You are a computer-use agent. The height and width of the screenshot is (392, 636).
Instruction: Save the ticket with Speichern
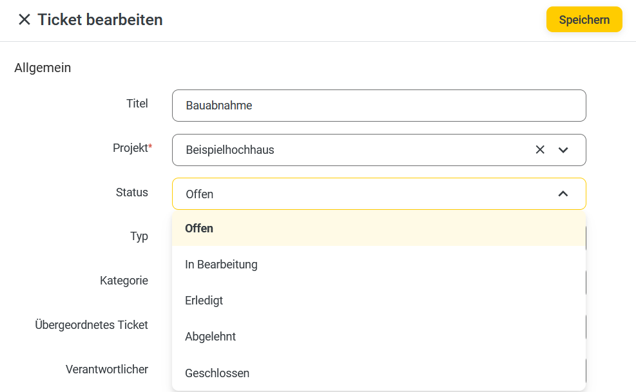point(584,19)
